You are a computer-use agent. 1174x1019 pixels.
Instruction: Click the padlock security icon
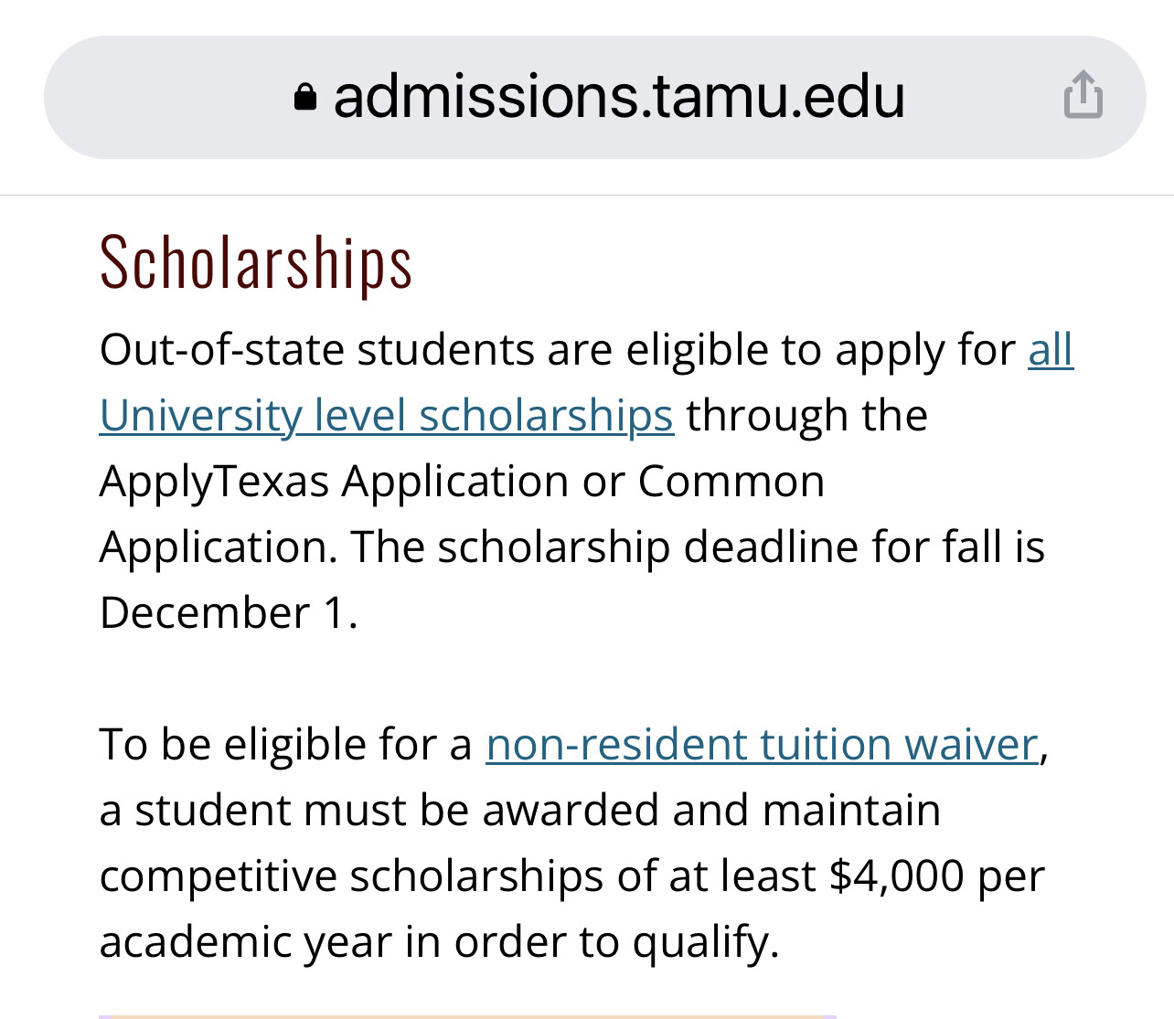(x=305, y=97)
